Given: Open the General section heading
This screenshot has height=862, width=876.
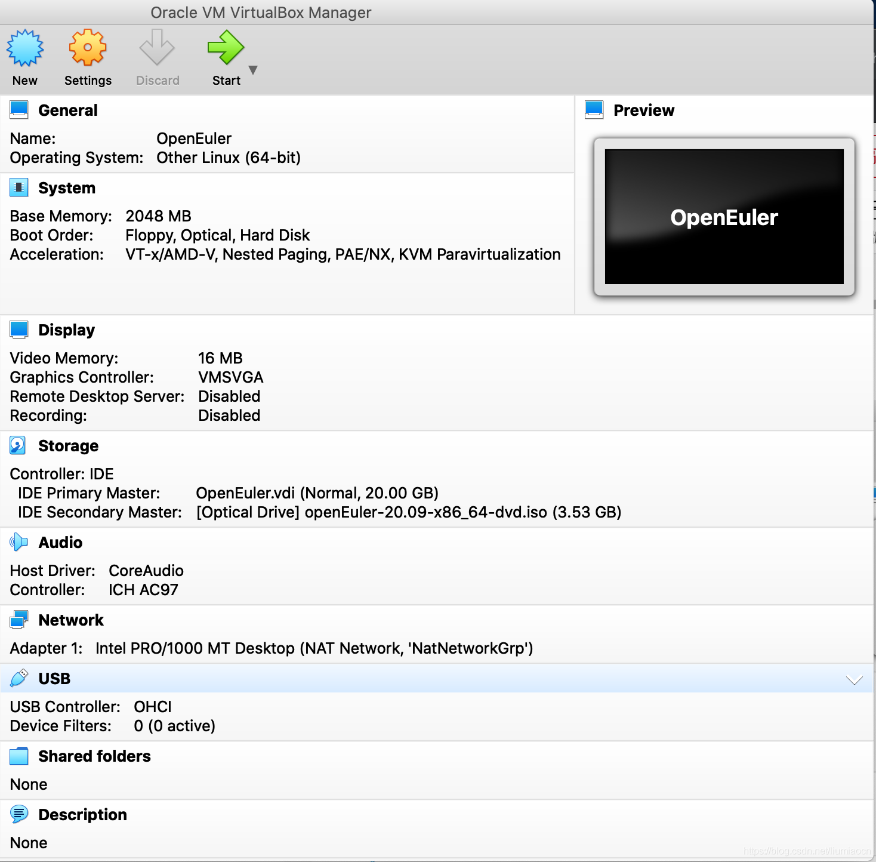Looking at the screenshot, I should point(68,110).
